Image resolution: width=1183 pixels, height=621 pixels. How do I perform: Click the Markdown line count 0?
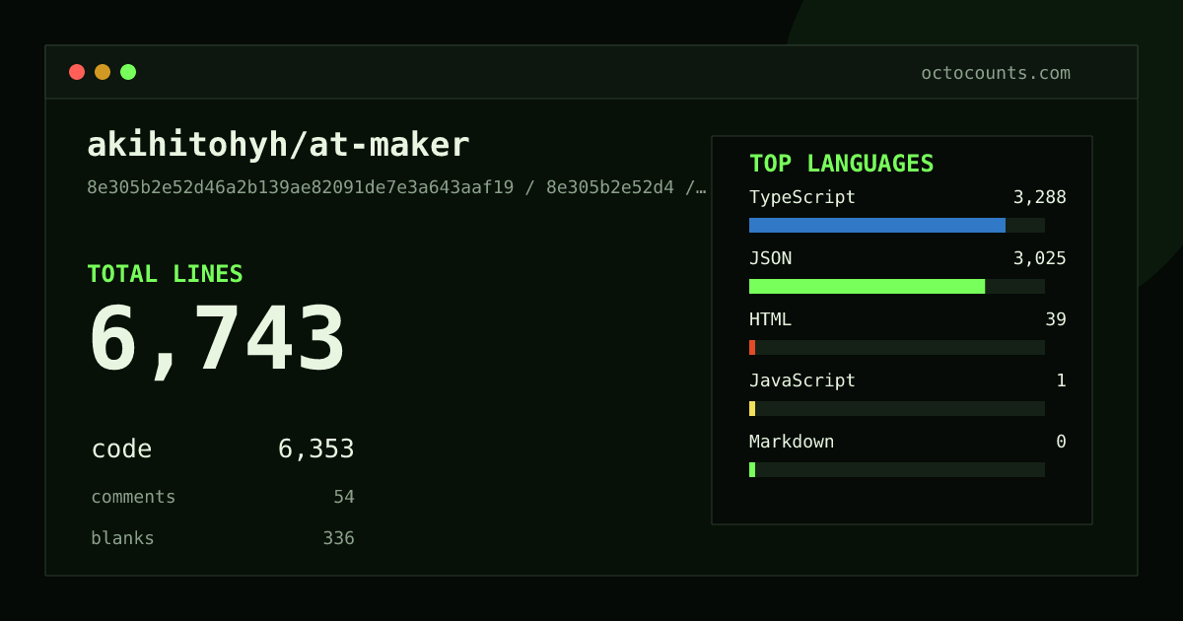(1061, 442)
